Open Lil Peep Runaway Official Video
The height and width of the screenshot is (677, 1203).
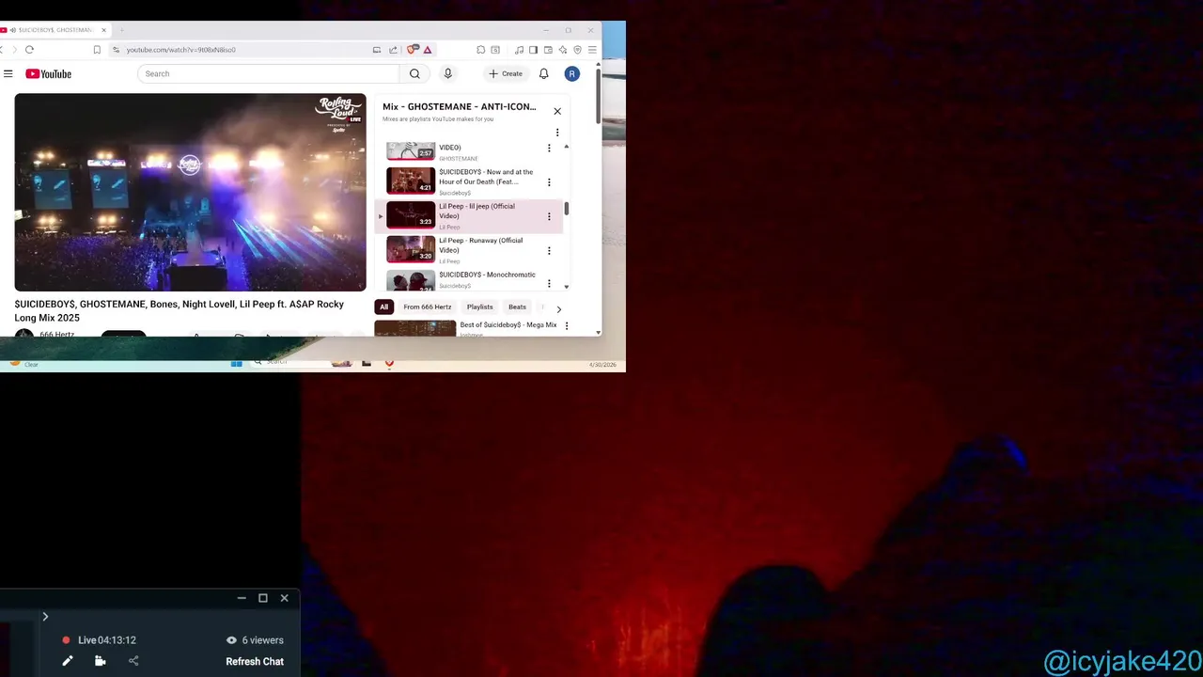[480, 245]
